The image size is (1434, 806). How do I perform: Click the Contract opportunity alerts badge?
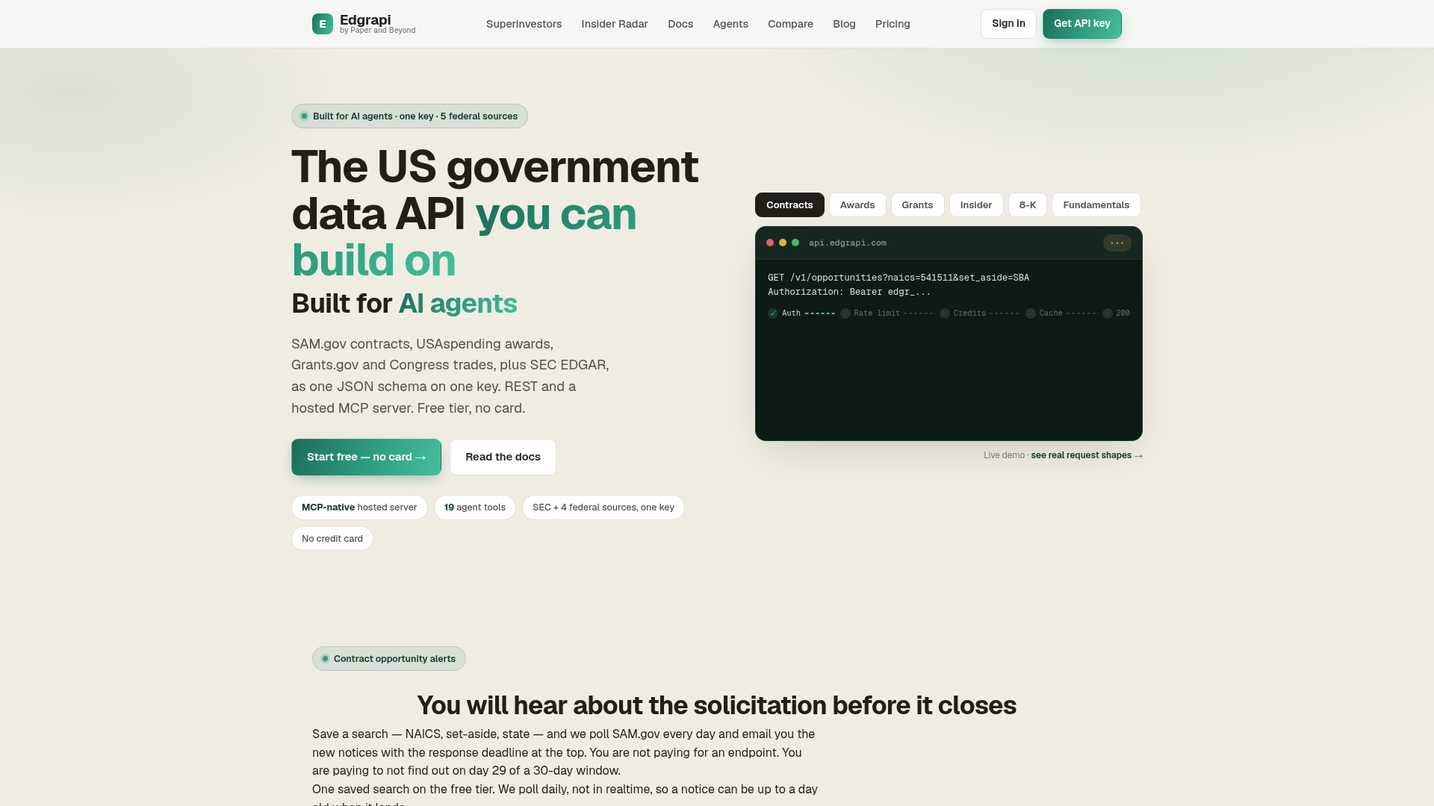tap(389, 659)
